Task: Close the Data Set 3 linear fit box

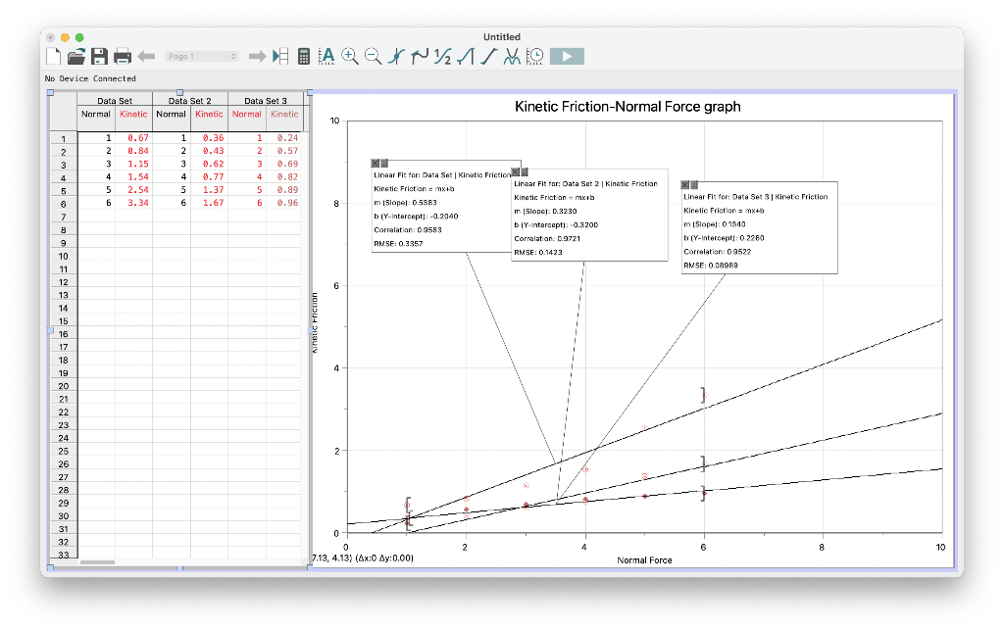Action: tap(684, 185)
